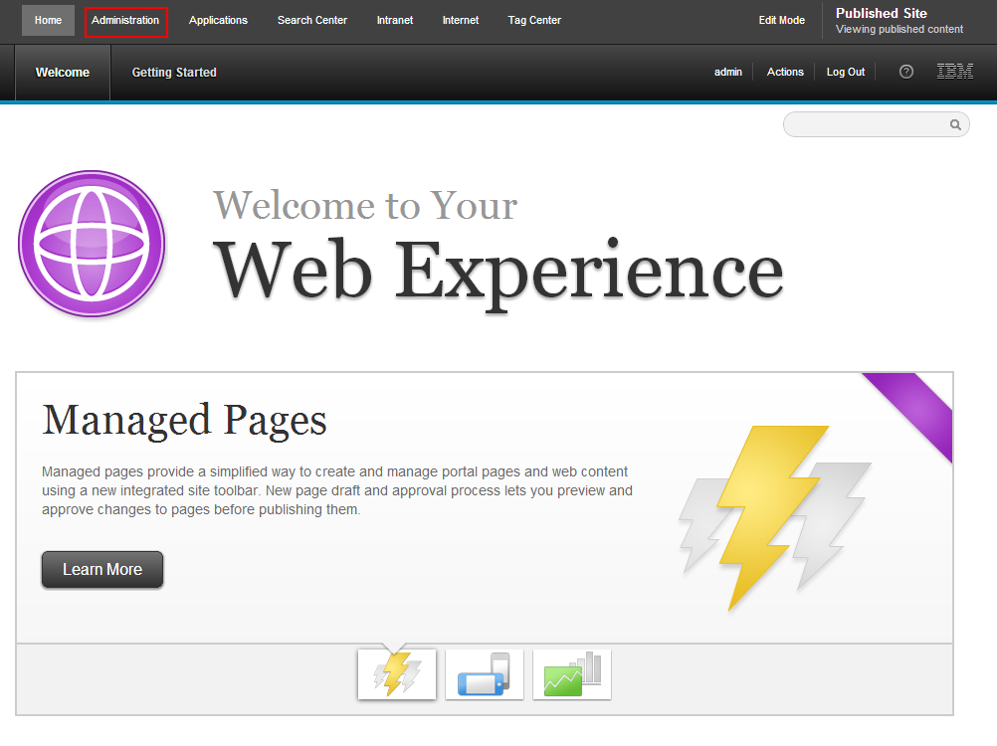The width and height of the screenshot is (997, 746).
Task: Click the IBM logo icon
Action: click(955, 72)
